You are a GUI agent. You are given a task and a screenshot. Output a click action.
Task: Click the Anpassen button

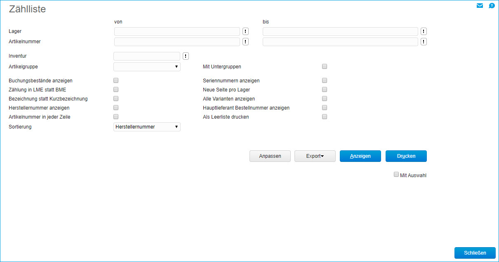(x=270, y=156)
